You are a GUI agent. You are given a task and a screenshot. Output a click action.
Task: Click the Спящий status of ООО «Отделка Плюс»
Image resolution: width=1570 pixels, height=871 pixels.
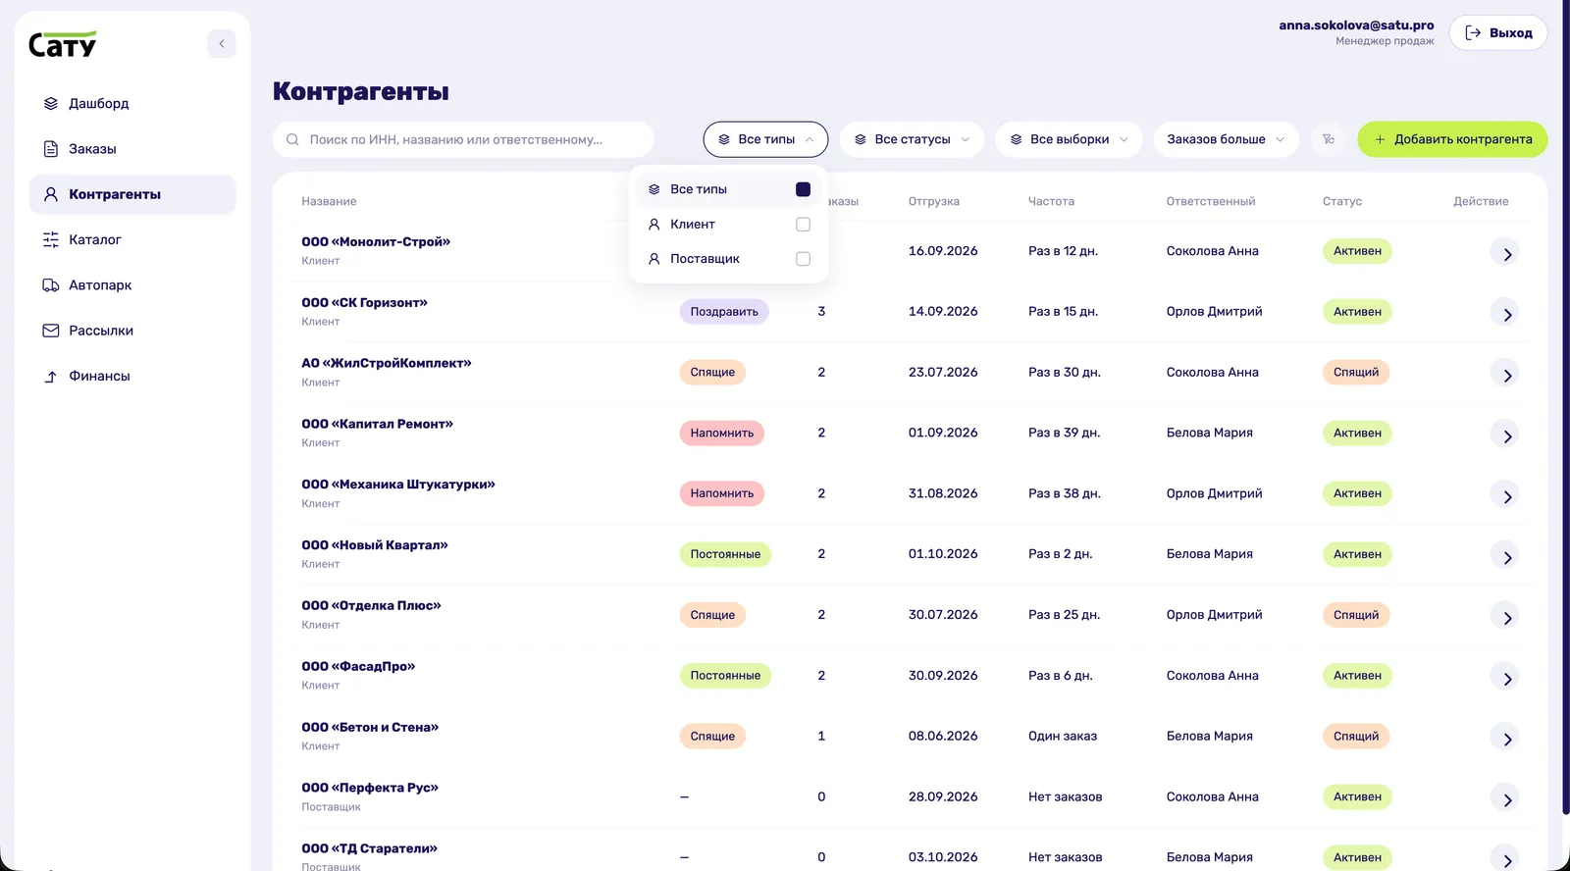tap(1356, 615)
